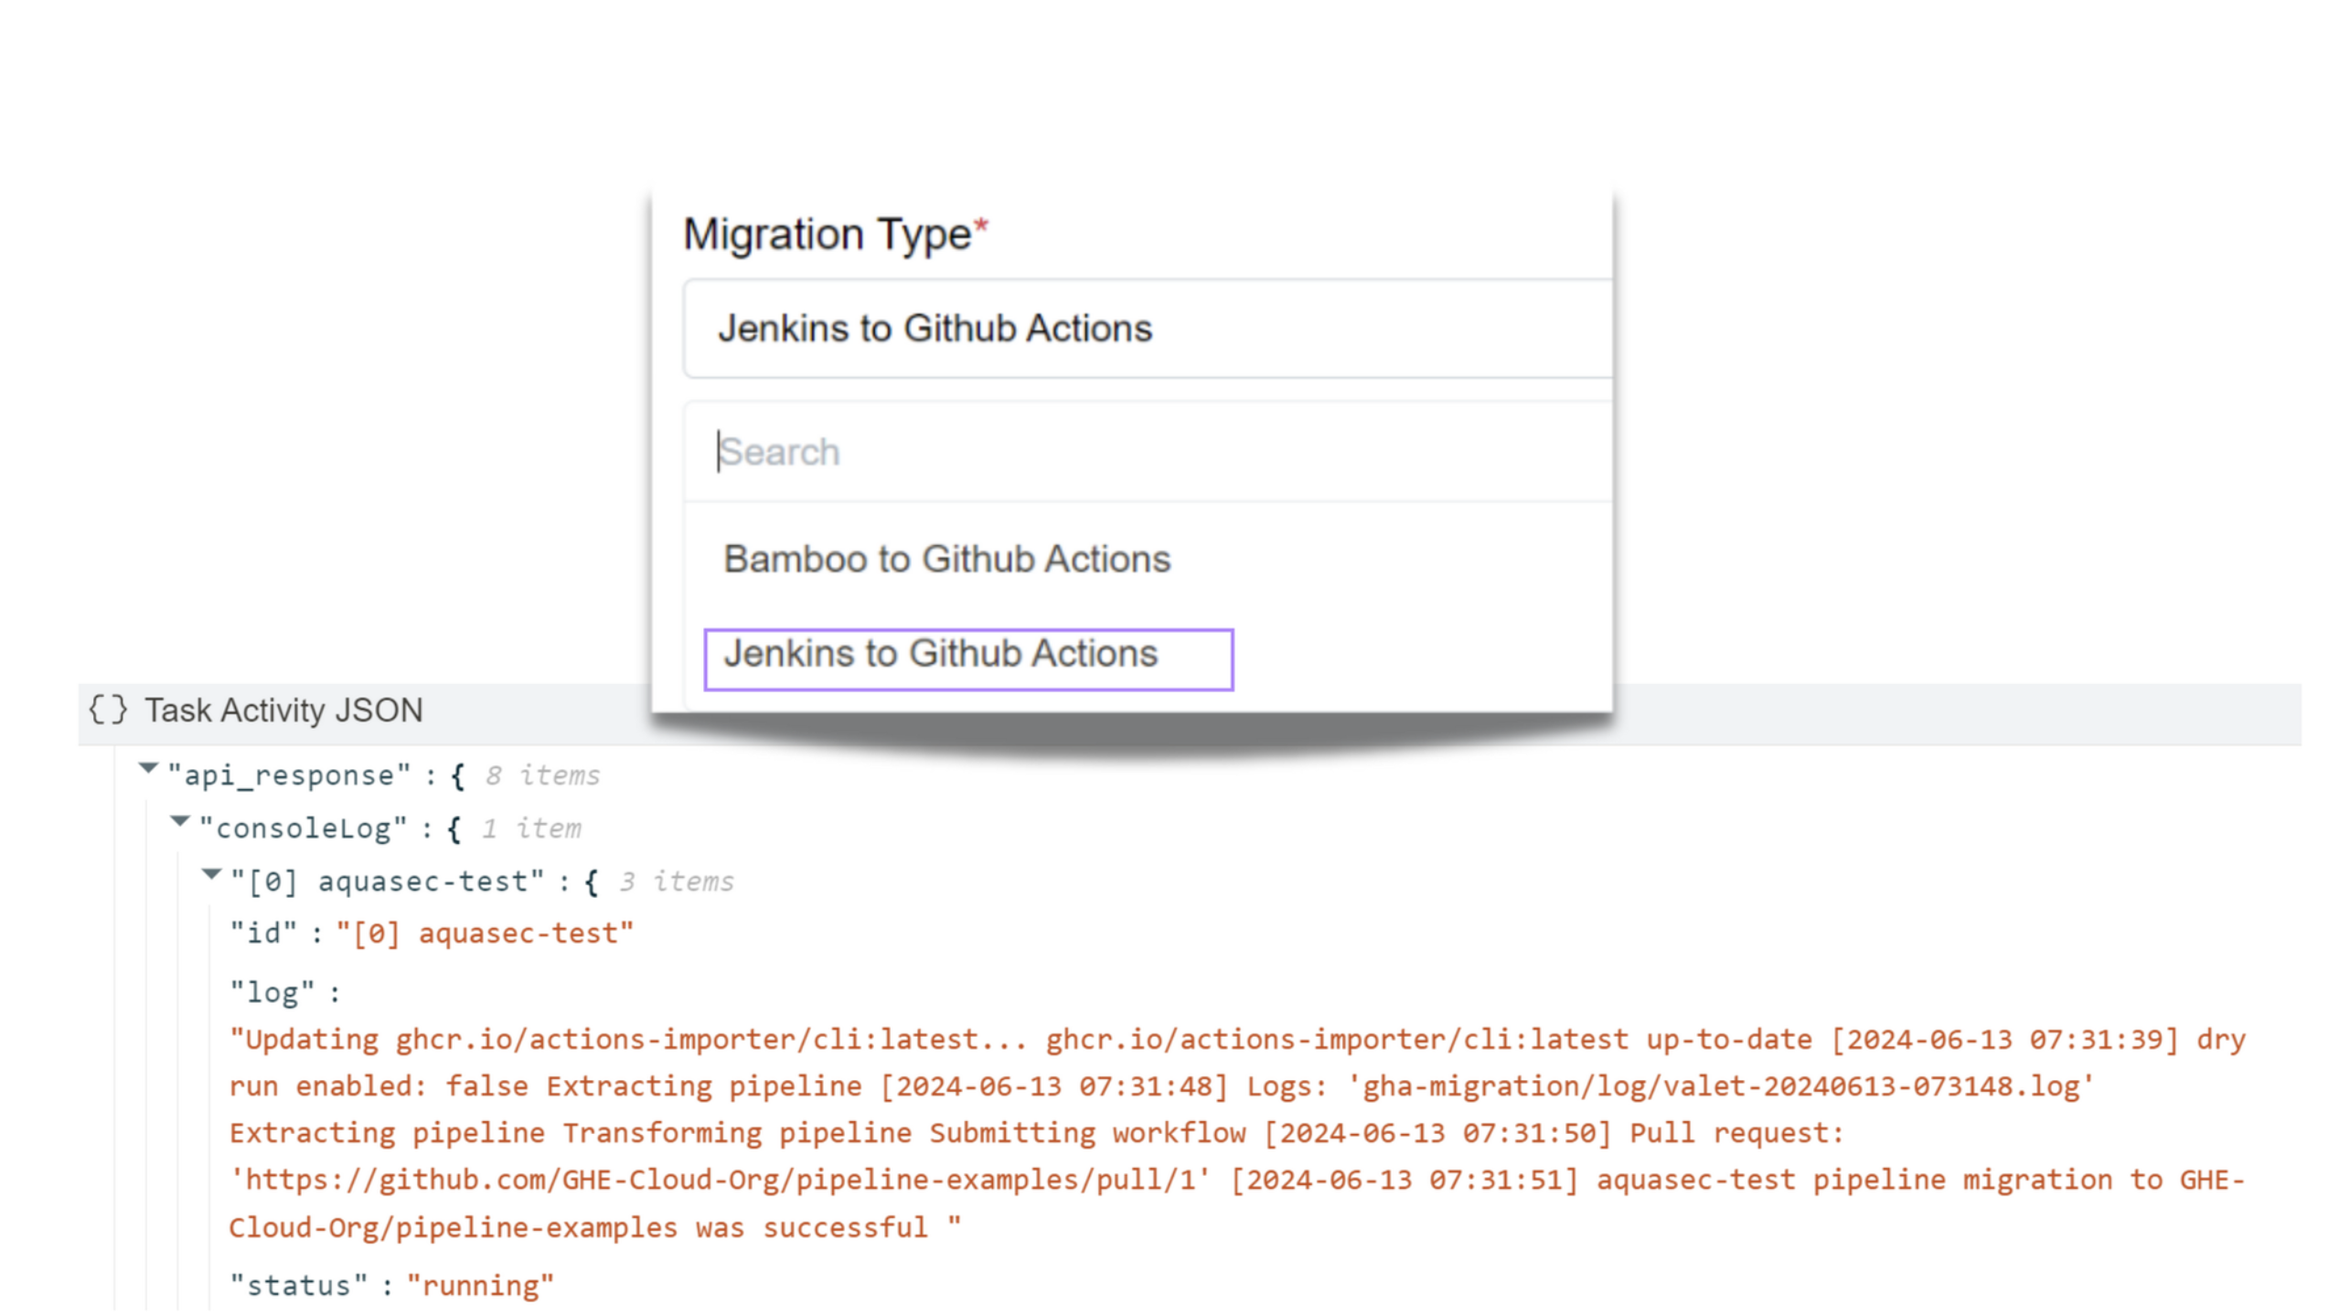Select the id value "[0] aquasec-test"
The image size is (2350, 1315).
[485, 934]
